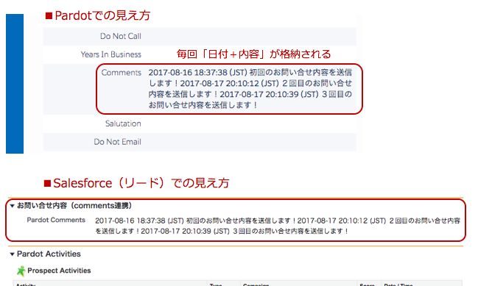
Task: Click the Pardot comments value text
Action: (250, 88)
